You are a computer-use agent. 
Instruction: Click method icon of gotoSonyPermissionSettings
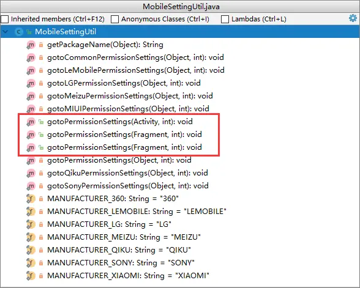31,186
